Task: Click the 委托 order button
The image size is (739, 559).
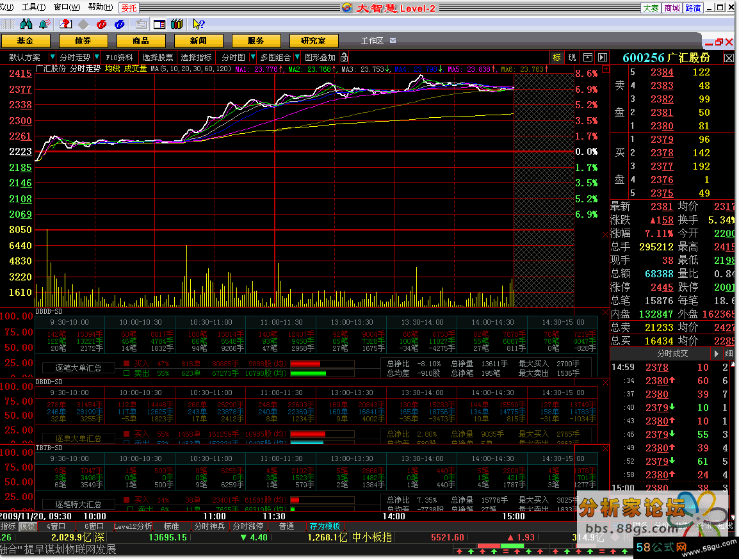Action: pyautogui.click(x=129, y=8)
